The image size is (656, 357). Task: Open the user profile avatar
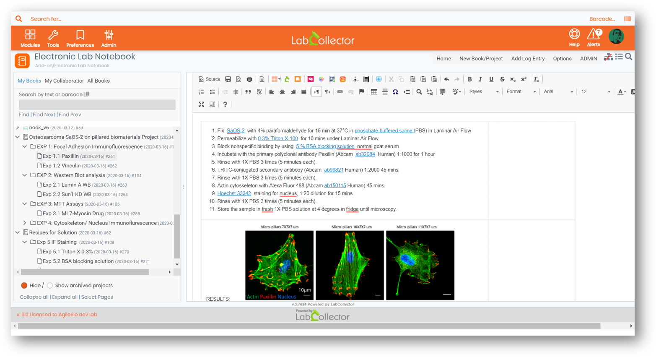[616, 36]
